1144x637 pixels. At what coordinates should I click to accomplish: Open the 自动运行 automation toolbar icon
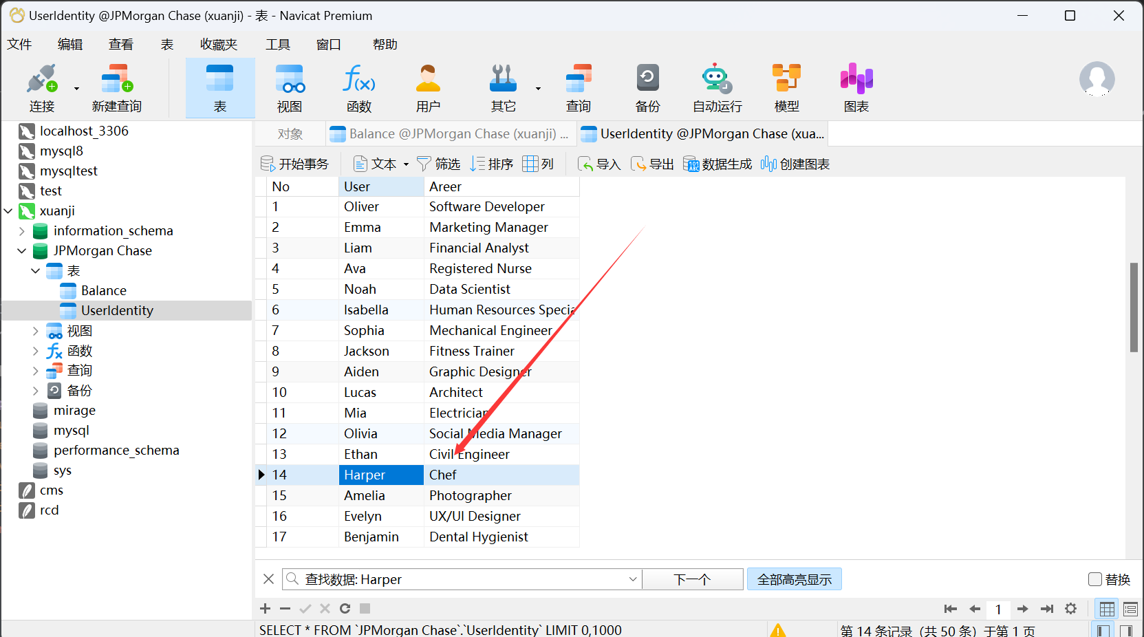coord(717,88)
